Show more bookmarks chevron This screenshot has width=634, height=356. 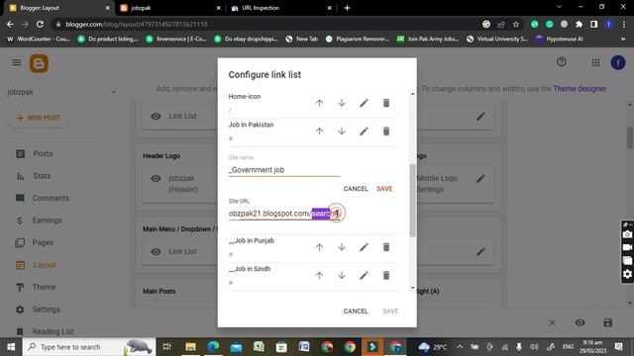pos(623,40)
